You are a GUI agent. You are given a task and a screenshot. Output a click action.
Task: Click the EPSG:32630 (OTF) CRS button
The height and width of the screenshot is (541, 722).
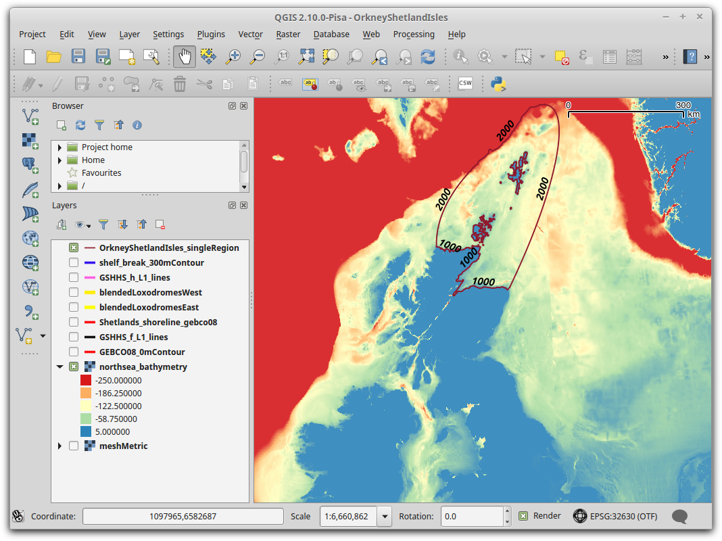[x=615, y=516]
